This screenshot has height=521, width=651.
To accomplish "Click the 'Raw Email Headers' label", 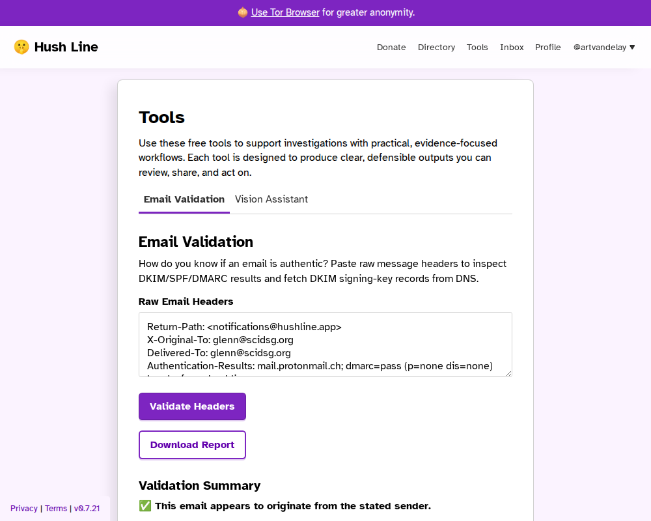I will pos(186,302).
